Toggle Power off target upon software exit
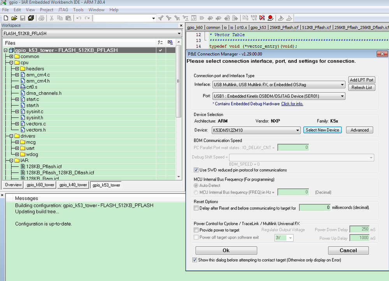389x281 pixels. click(x=196, y=237)
